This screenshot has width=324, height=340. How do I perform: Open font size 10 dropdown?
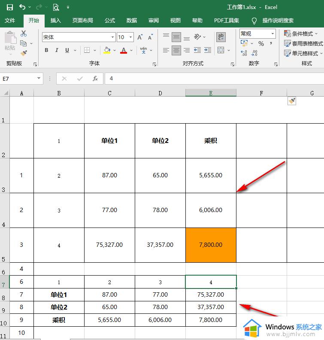[x=131, y=37]
